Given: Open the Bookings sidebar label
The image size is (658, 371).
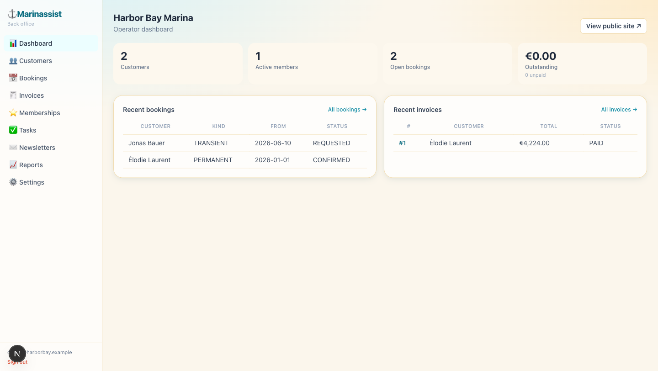Looking at the screenshot, I should pos(33,78).
